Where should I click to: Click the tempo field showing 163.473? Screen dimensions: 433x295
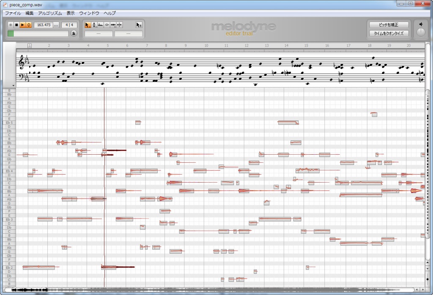point(44,25)
